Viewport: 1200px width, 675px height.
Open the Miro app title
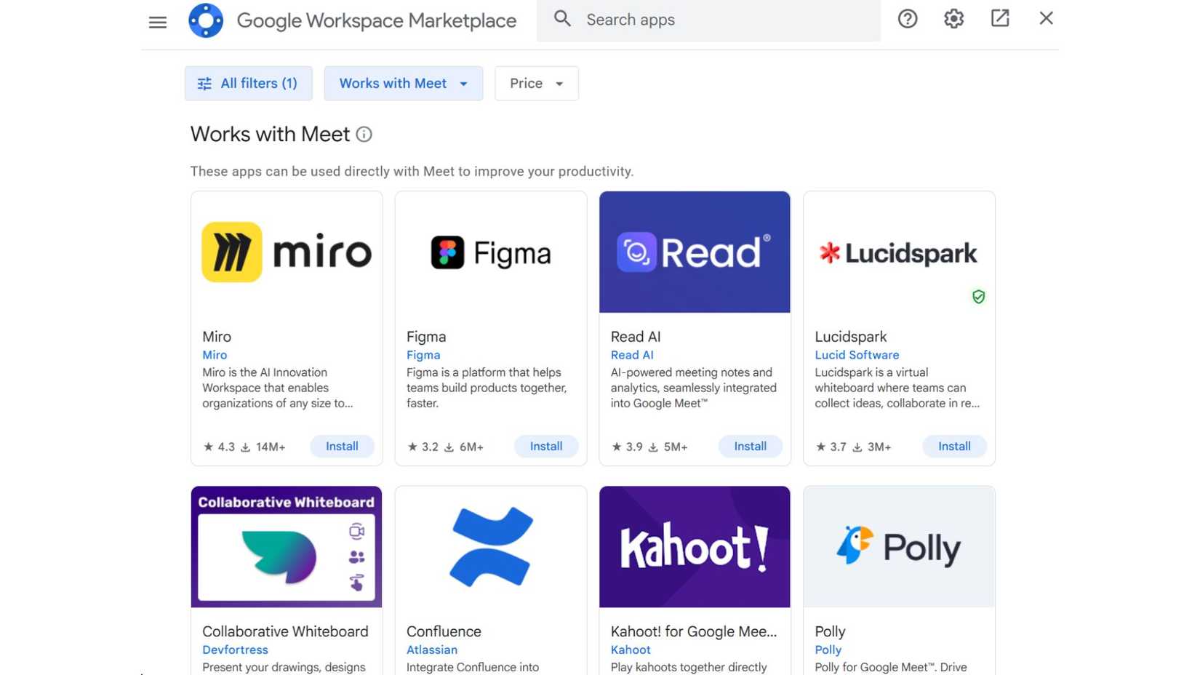217,337
